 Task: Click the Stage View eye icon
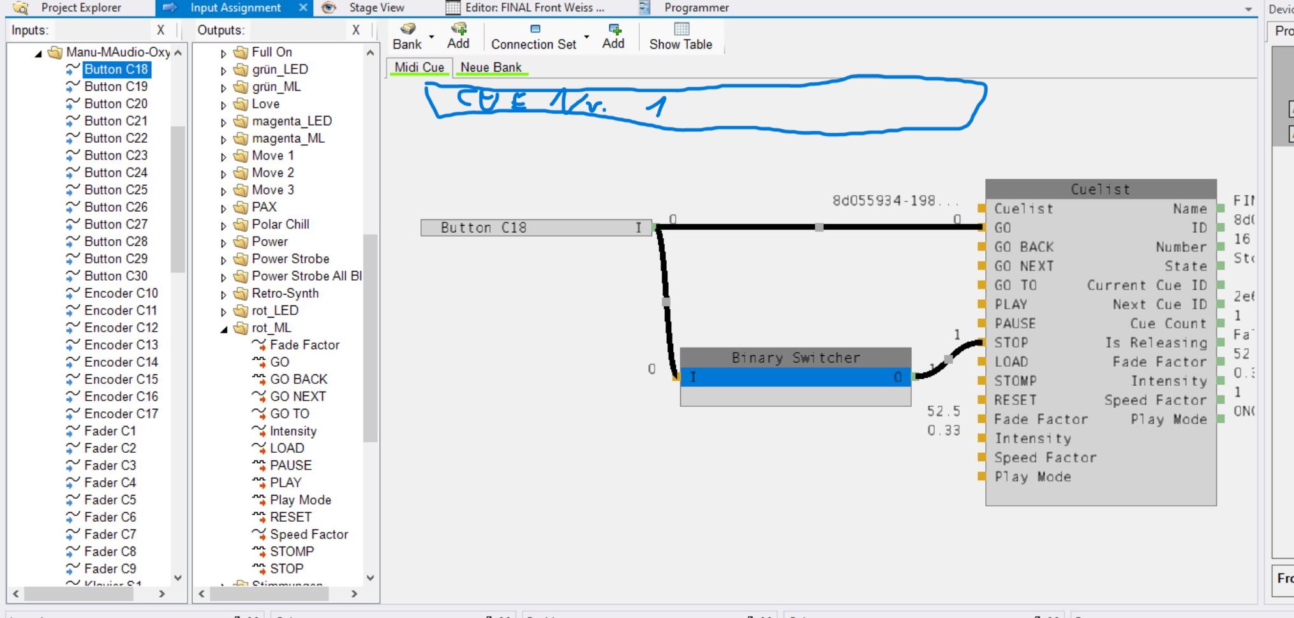click(x=329, y=8)
